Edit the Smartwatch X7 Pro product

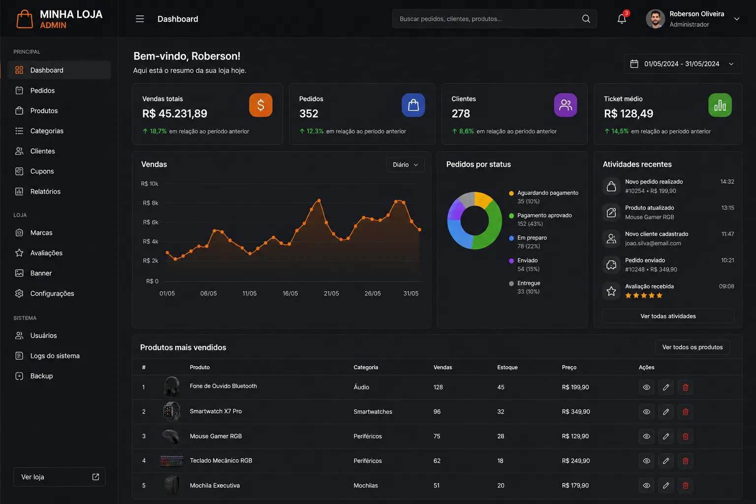[666, 412]
